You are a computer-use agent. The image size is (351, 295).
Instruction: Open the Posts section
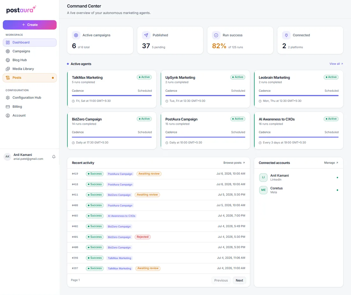[30, 78]
